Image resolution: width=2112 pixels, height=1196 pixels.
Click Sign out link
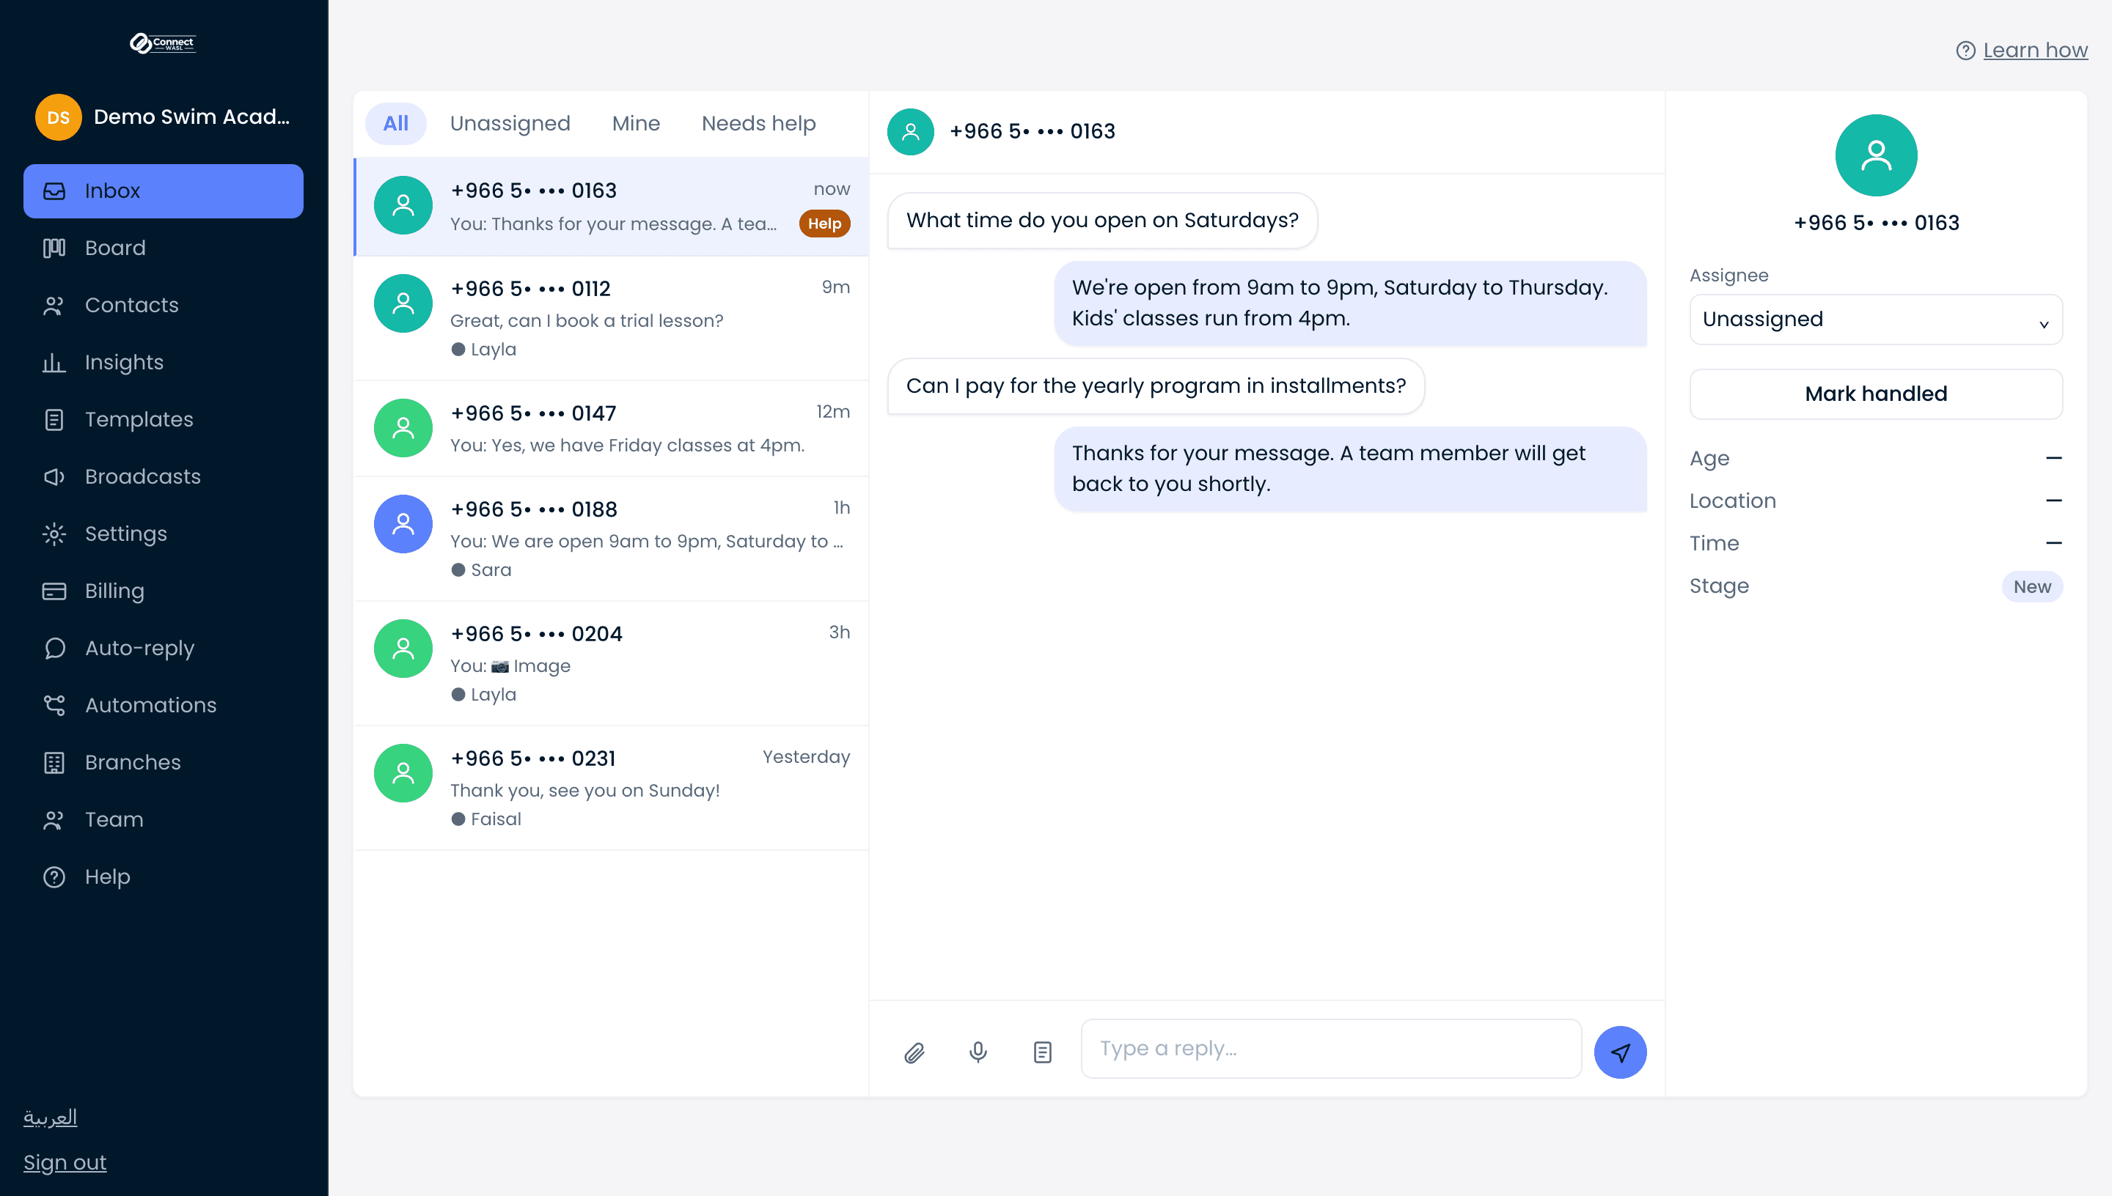[65, 1162]
